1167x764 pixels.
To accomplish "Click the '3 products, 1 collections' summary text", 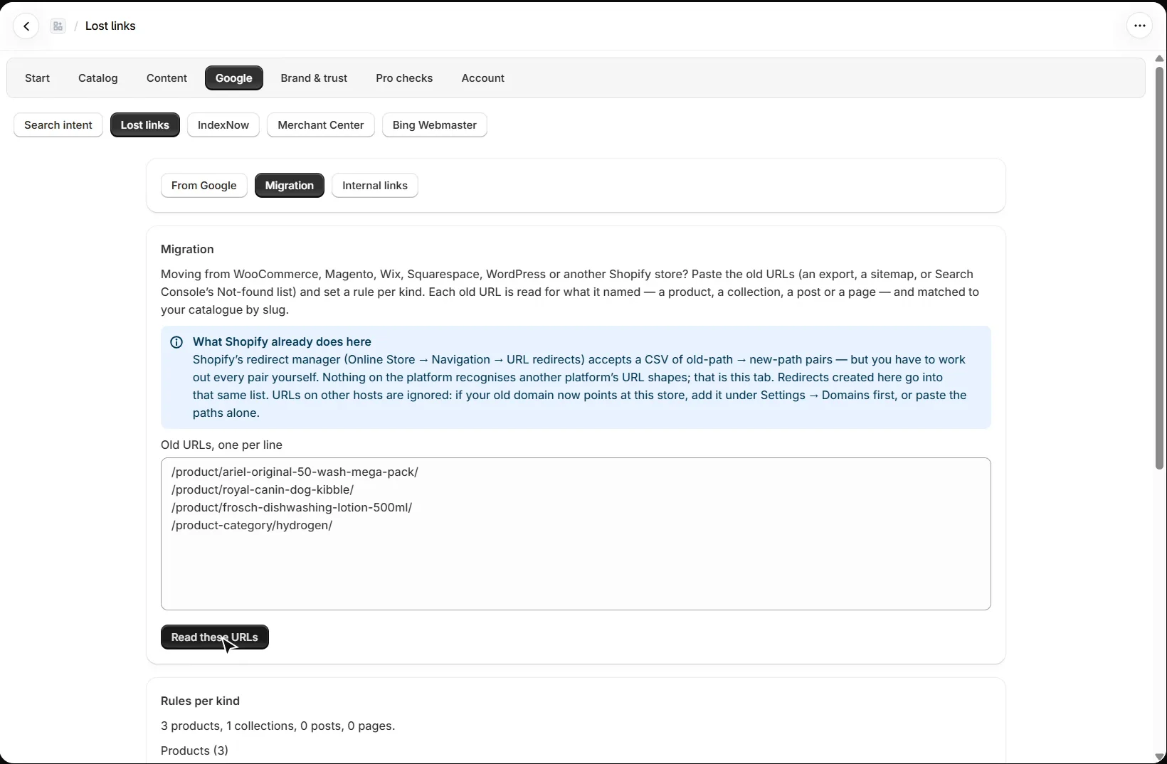I will click(x=278, y=726).
